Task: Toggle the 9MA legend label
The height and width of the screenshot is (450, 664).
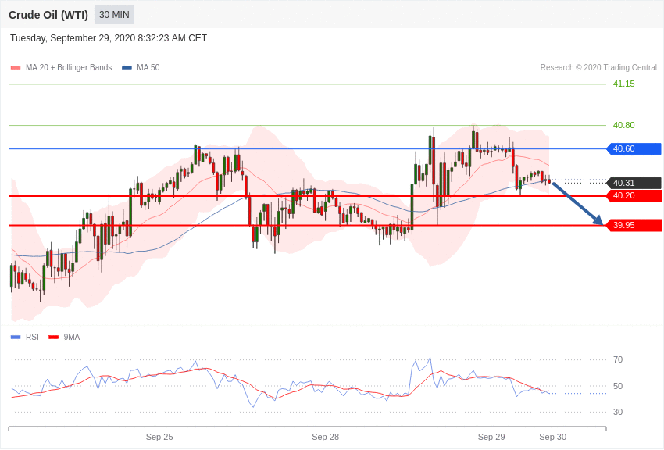Action: coord(72,337)
